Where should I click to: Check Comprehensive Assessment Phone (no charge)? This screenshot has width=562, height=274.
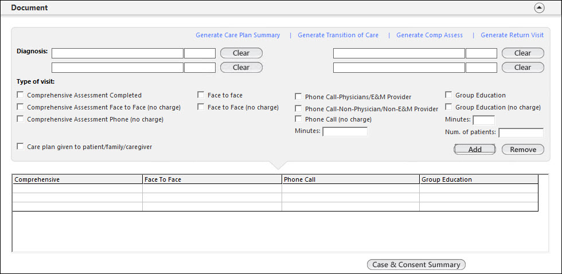21,119
